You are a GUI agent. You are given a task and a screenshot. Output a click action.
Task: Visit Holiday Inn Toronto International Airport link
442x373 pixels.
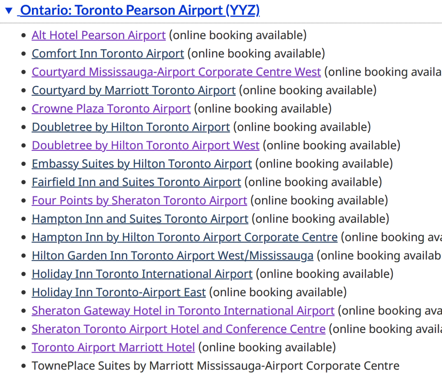(x=142, y=274)
